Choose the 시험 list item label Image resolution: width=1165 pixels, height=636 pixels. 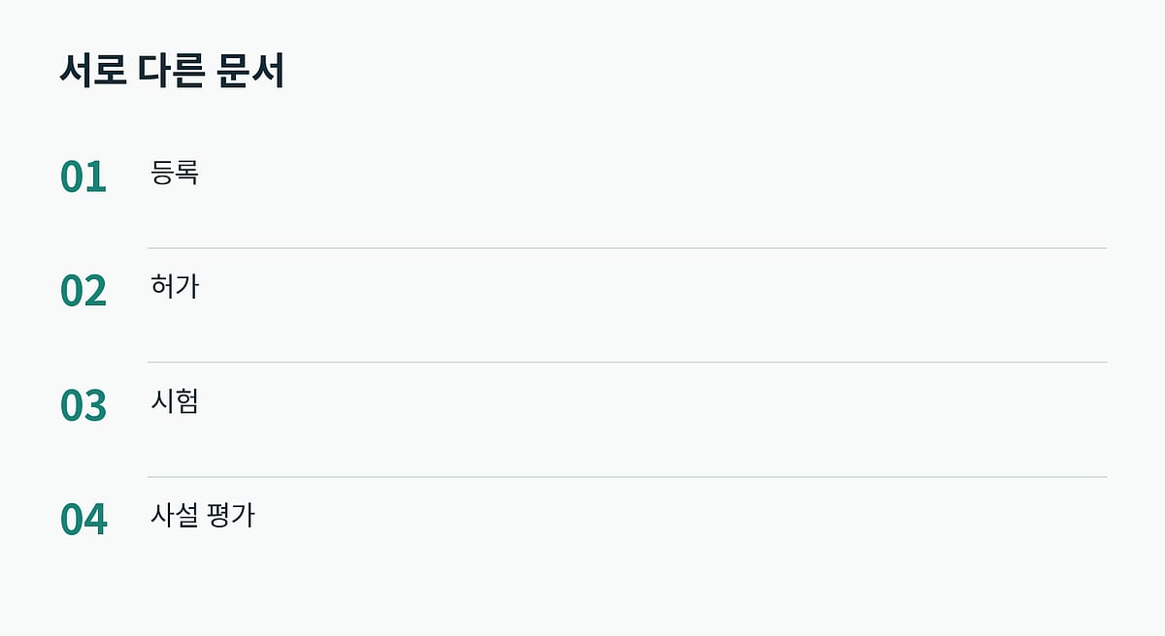coord(175,401)
